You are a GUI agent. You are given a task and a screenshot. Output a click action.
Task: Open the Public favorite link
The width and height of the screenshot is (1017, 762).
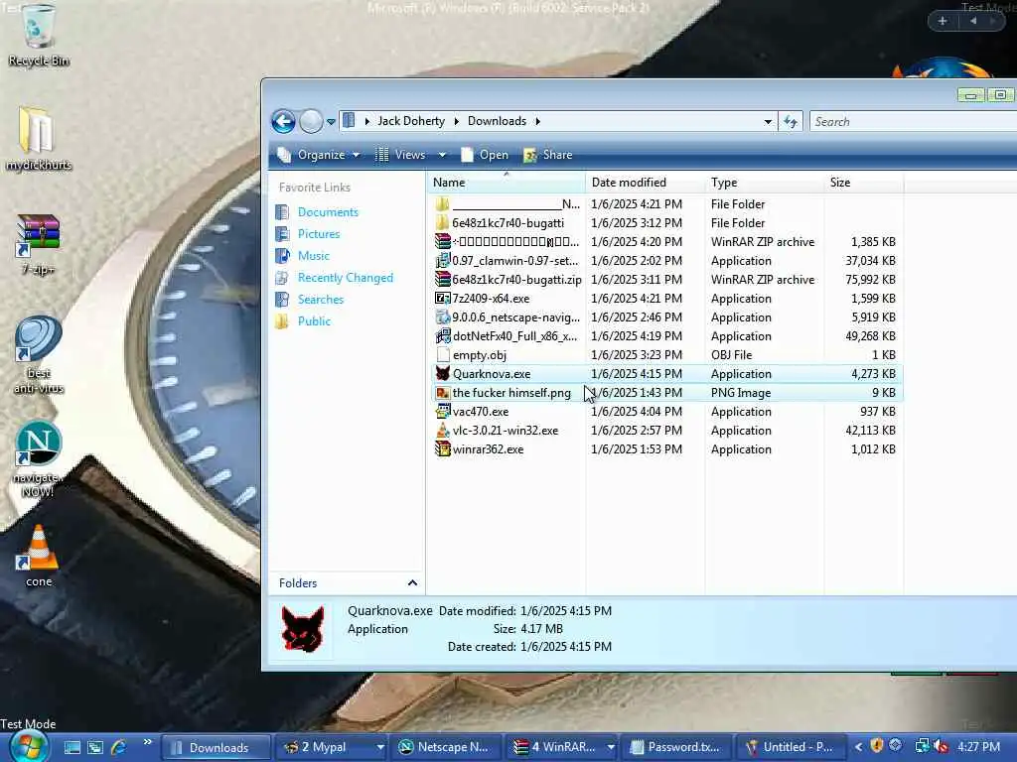314,321
